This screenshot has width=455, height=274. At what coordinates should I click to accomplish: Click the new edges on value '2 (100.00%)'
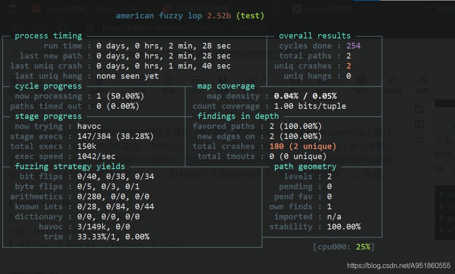pyautogui.click(x=296, y=136)
